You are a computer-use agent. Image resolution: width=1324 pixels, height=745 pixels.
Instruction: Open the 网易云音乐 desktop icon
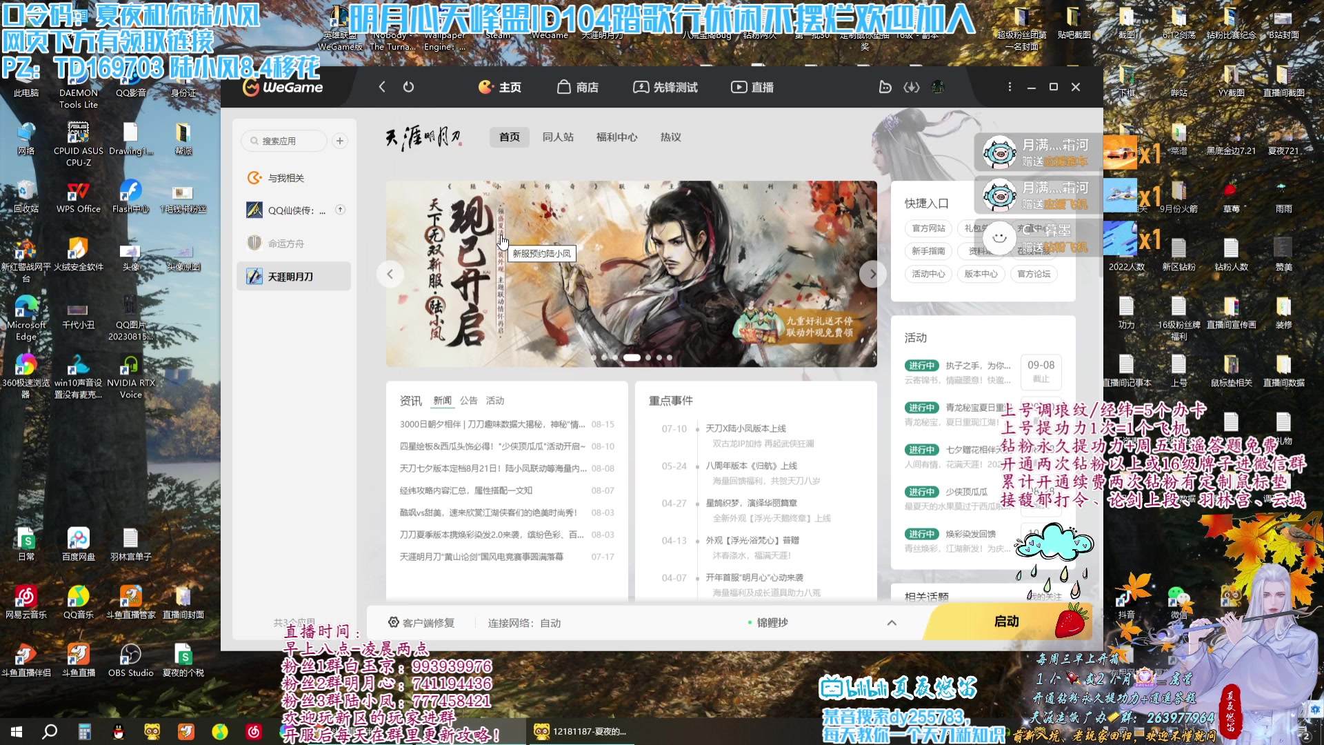point(26,602)
